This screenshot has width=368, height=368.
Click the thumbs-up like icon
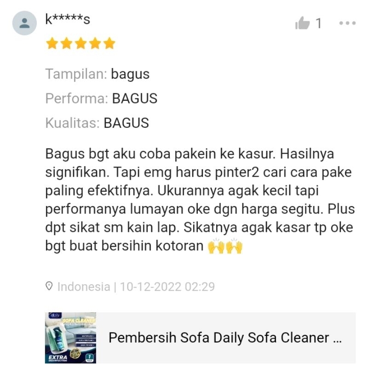tap(302, 23)
